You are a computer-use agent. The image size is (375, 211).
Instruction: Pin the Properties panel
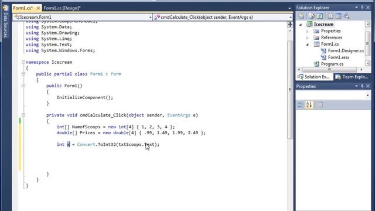pyautogui.click(x=362, y=86)
